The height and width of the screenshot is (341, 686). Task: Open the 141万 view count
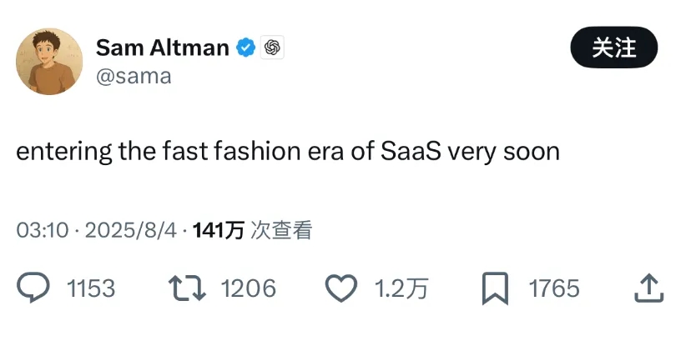tap(219, 230)
